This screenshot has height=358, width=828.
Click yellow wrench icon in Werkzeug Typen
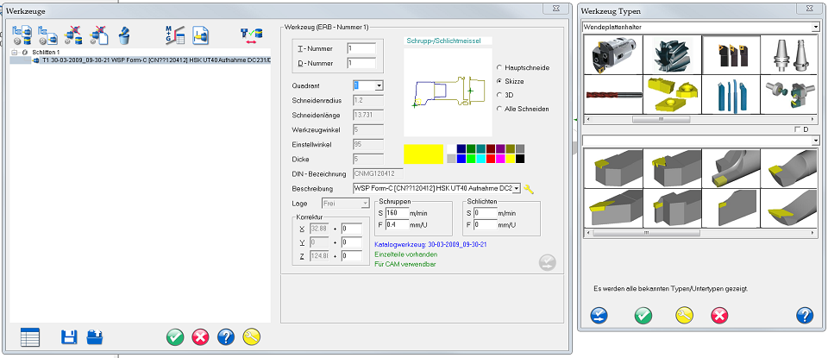(x=684, y=316)
